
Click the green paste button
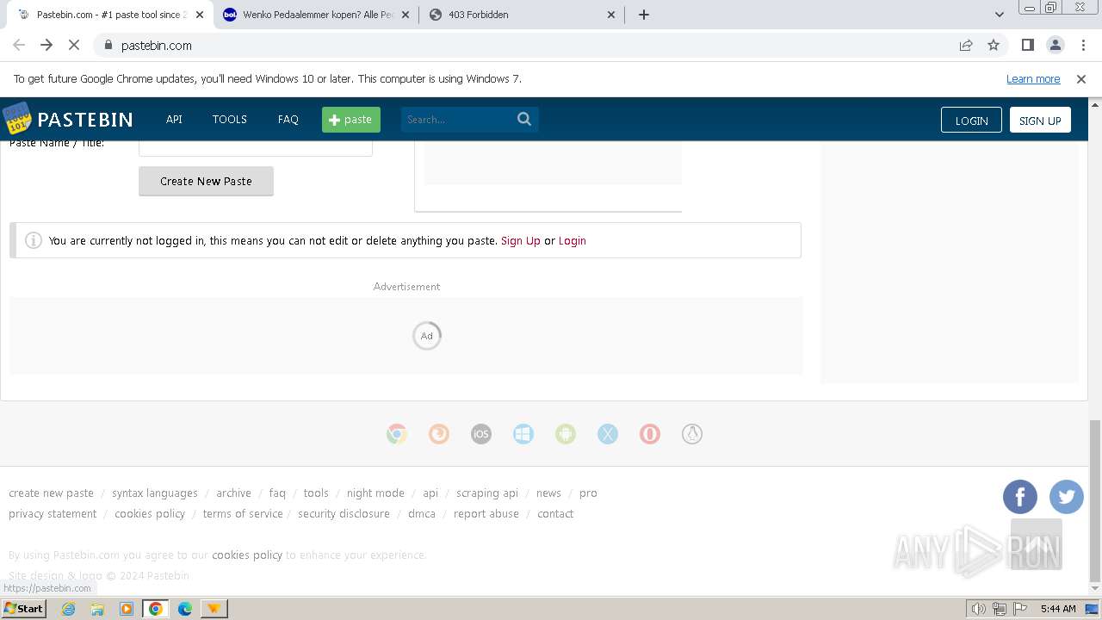[351, 120]
